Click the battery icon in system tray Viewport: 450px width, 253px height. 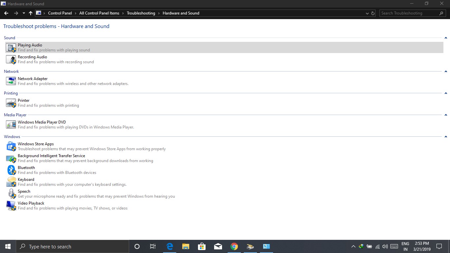(x=369, y=246)
